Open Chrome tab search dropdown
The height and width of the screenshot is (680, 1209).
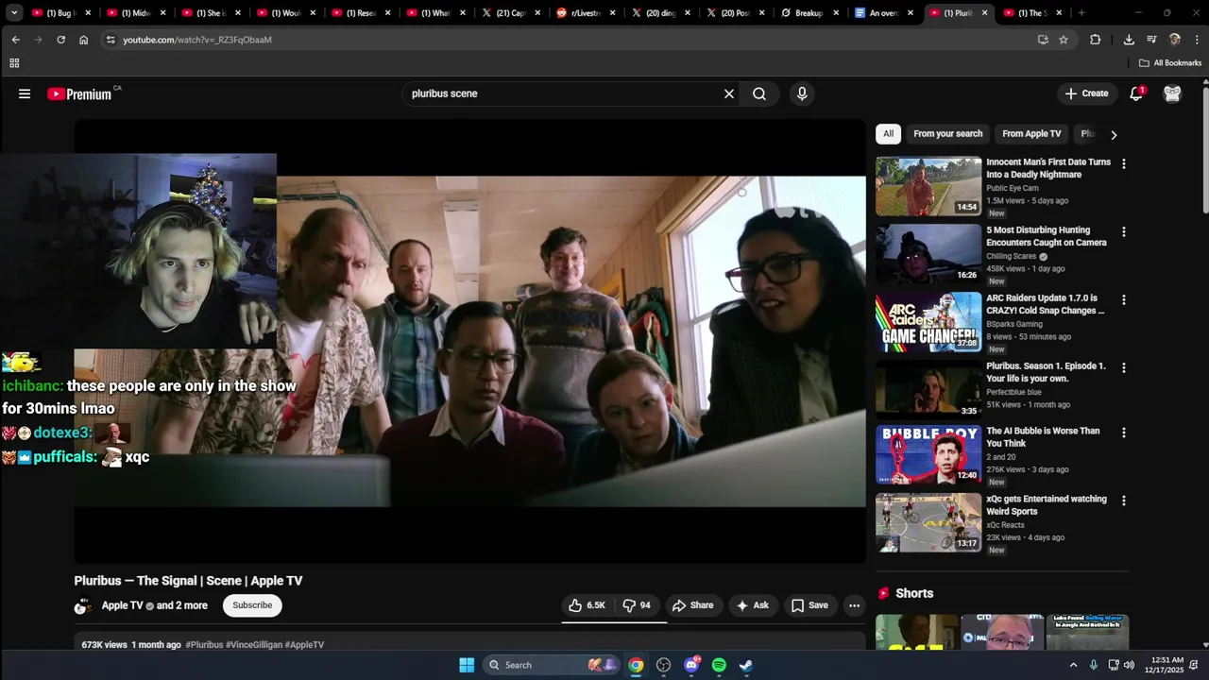(13, 13)
